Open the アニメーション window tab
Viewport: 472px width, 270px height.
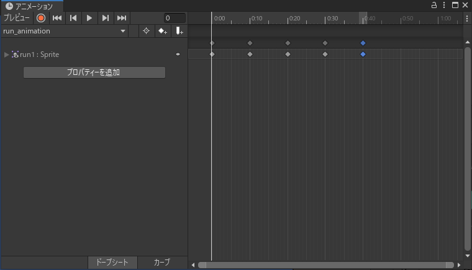pos(32,6)
